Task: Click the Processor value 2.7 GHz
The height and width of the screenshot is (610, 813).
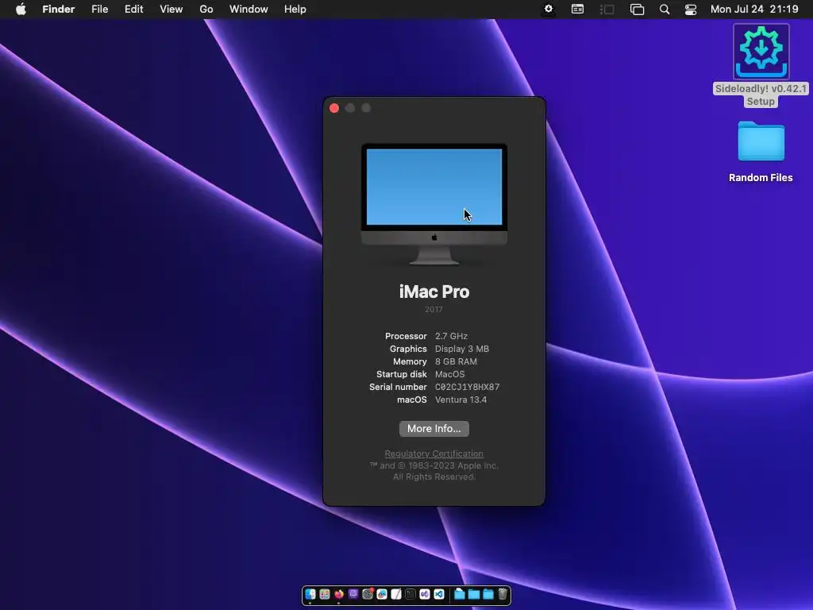Action: click(451, 336)
